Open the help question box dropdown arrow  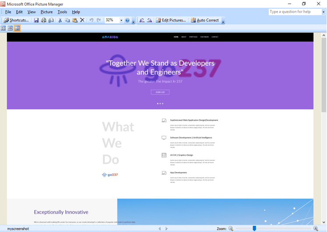323,12
